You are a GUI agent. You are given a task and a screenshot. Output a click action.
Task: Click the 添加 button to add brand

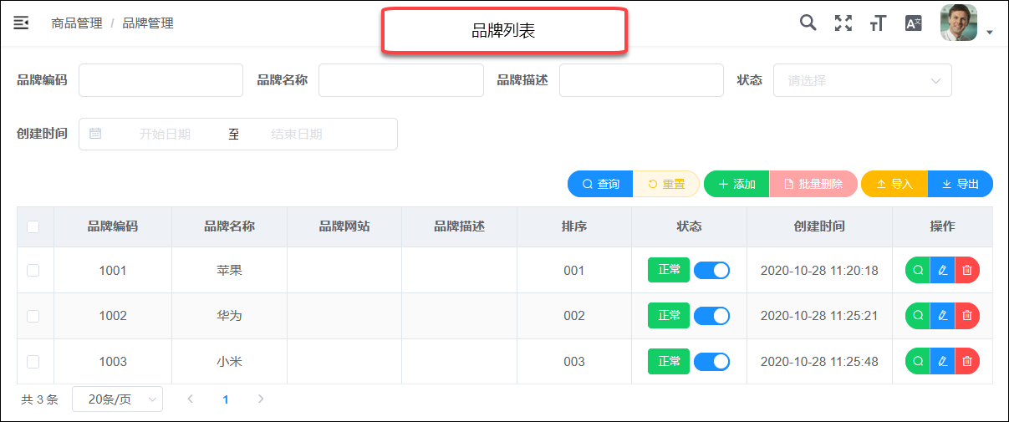point(736,184)
